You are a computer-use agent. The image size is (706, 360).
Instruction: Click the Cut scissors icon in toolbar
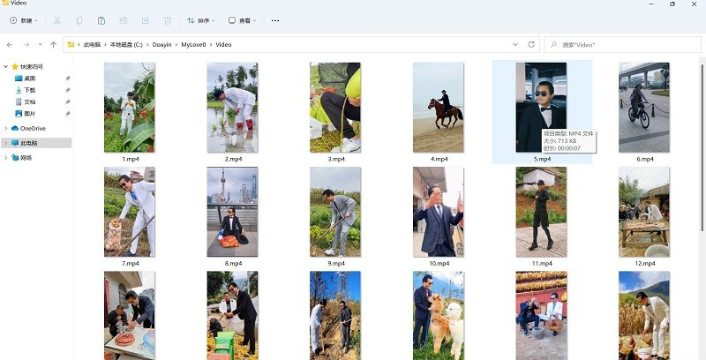57,20
